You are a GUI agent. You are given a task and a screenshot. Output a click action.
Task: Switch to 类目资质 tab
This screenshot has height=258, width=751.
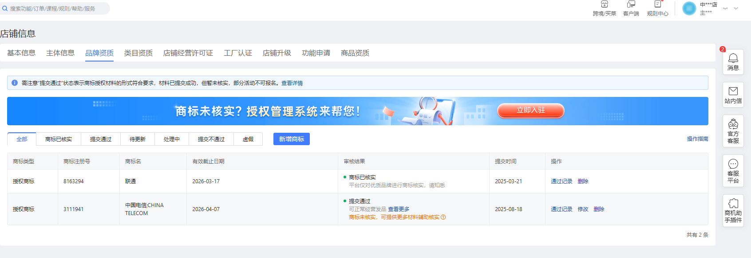click(x=138, y=53)
